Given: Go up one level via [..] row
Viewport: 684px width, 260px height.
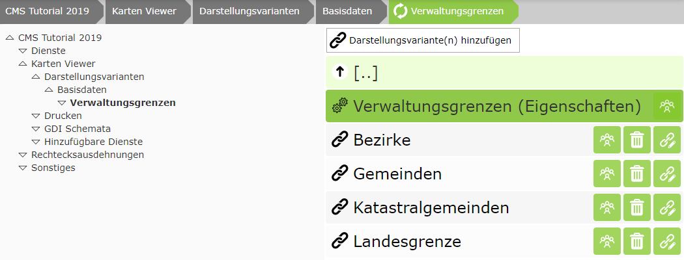Looking at the screenshot, I should (504, 73).
